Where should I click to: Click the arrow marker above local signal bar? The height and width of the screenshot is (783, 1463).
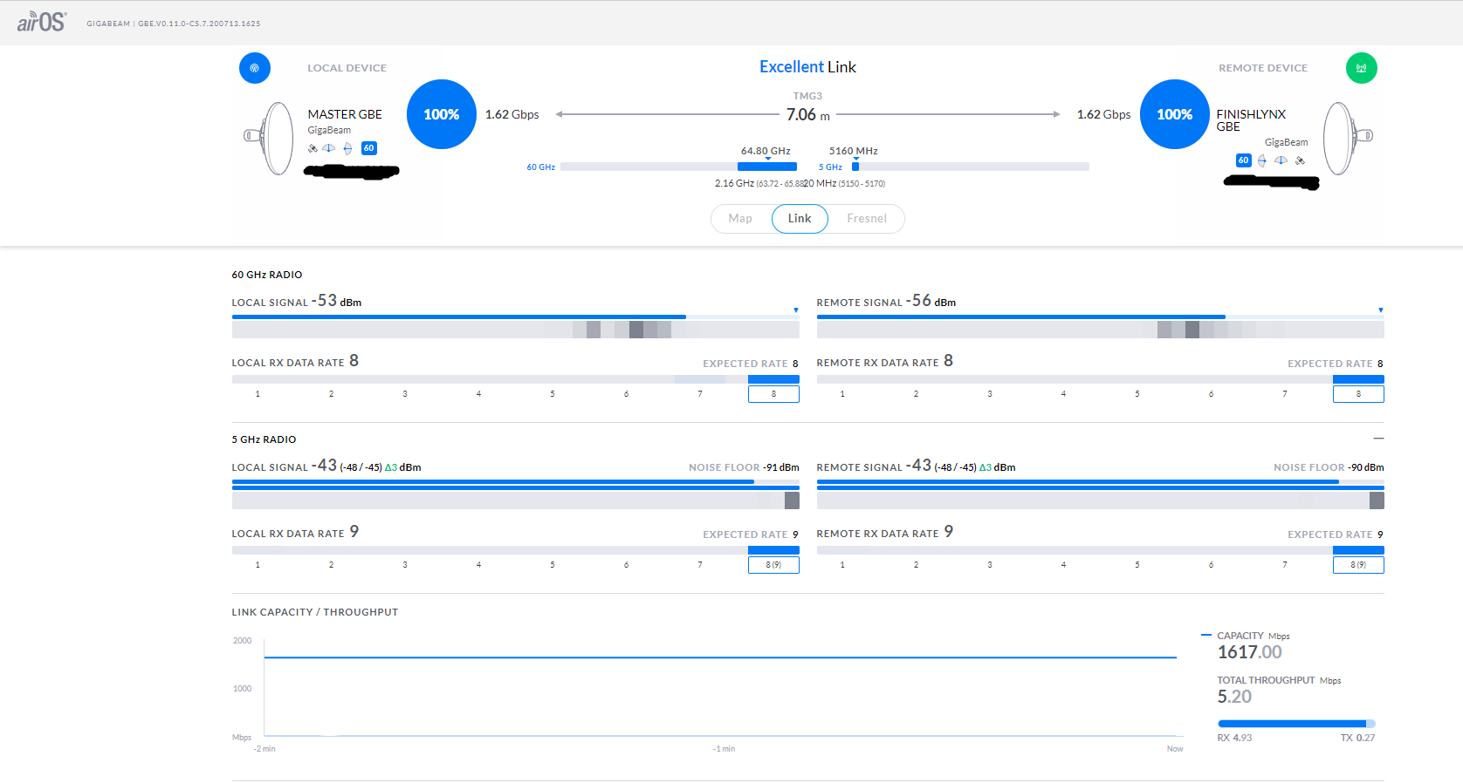coord(796,310)
